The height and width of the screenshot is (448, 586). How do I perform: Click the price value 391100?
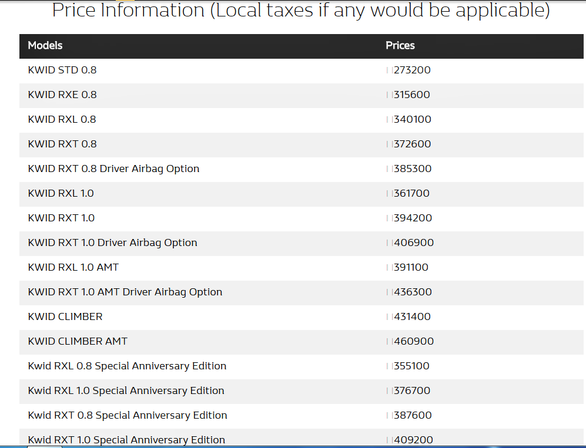pos(411,267)
